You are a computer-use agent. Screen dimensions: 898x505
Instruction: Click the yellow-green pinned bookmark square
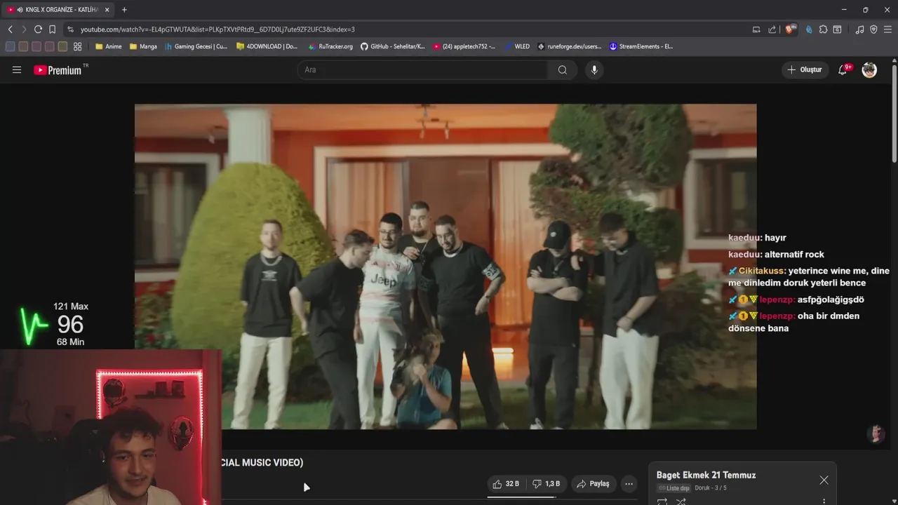click(62, 46)
